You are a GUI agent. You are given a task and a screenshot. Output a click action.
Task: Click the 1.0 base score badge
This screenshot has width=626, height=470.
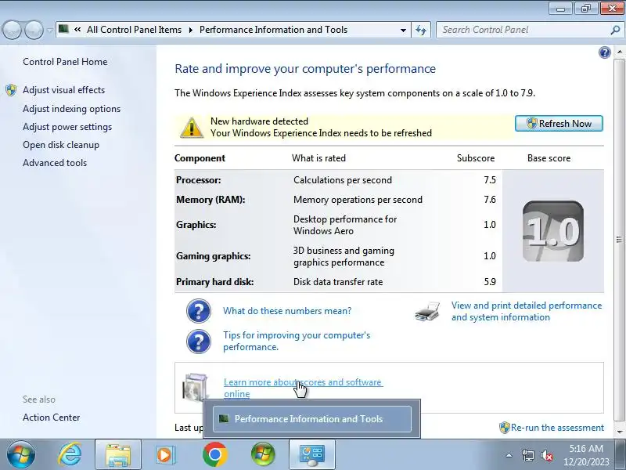(x=553, y=231)
